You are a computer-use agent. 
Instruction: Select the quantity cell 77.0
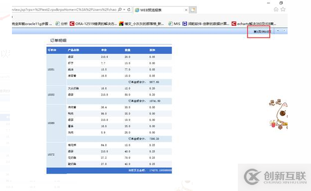click(127, 70)
